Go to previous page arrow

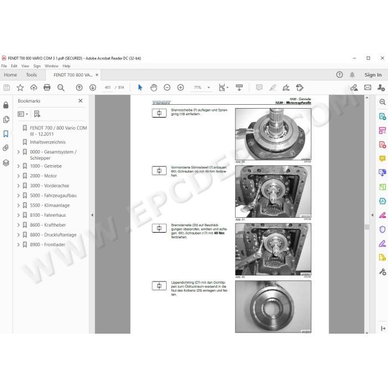79,88
